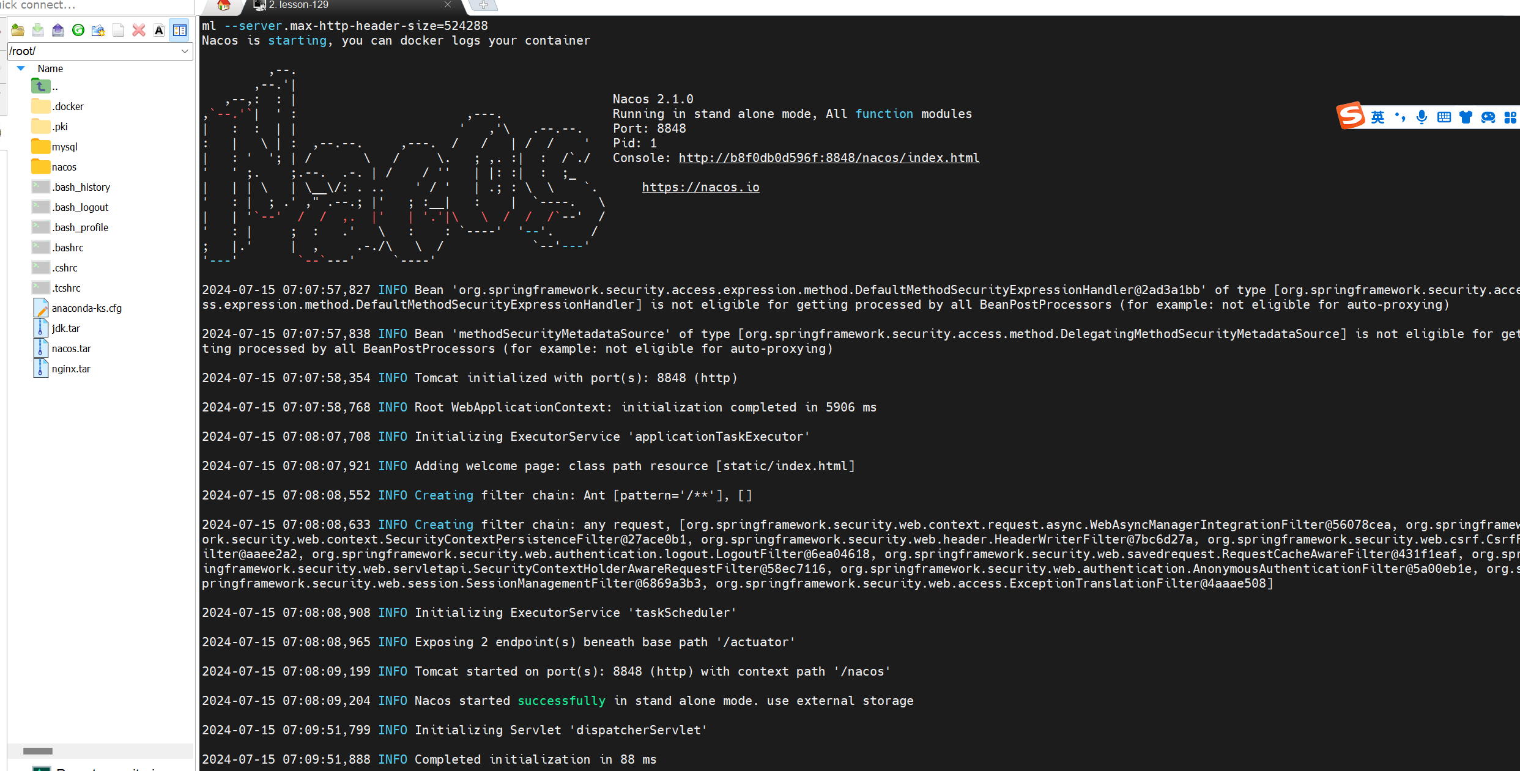This screenshot has width=1520, height=771.
Task: Open Sogou soft keyboard
Action: point(1444,117)
